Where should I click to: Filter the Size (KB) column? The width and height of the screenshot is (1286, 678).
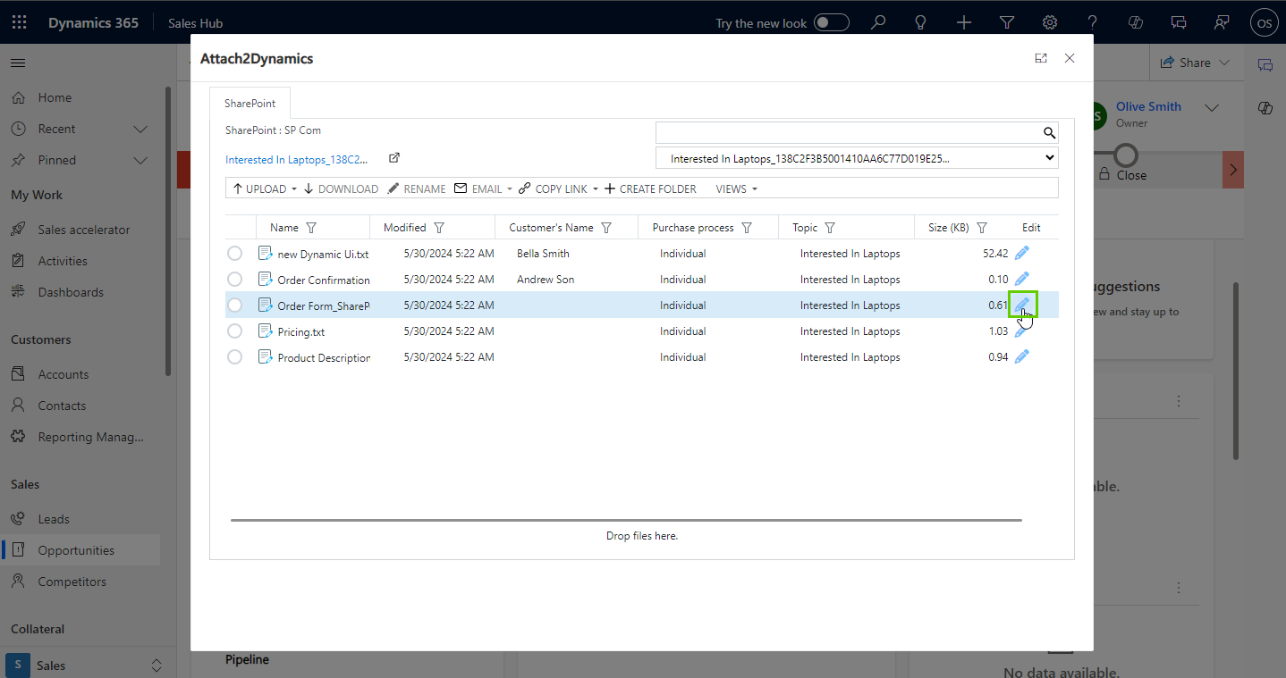pyautogui.click(x=982, y=228)
